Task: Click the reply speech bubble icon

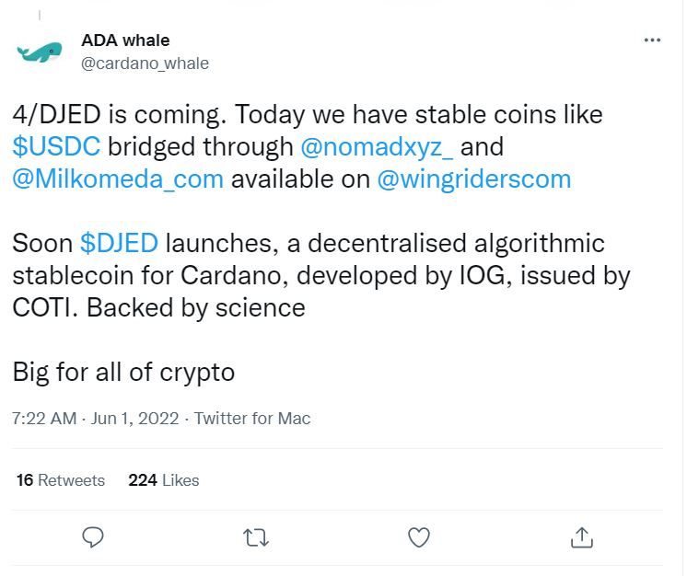Action: 93,537
